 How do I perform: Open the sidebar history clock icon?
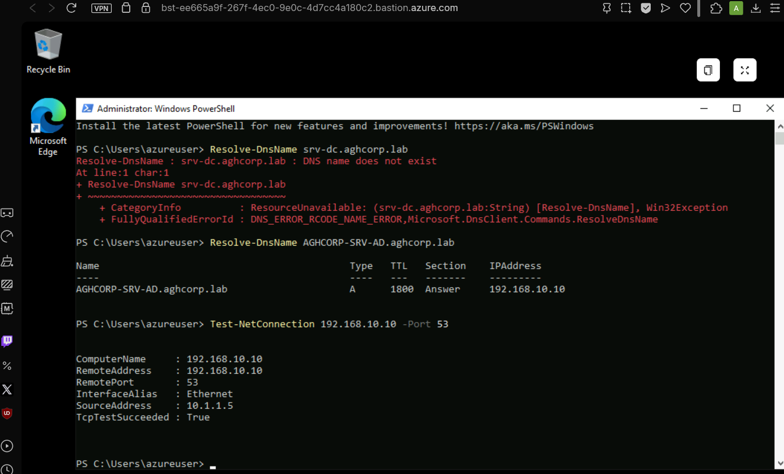pos(7,469)
